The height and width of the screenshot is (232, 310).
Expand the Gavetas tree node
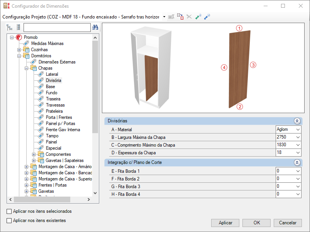(26, 191)
